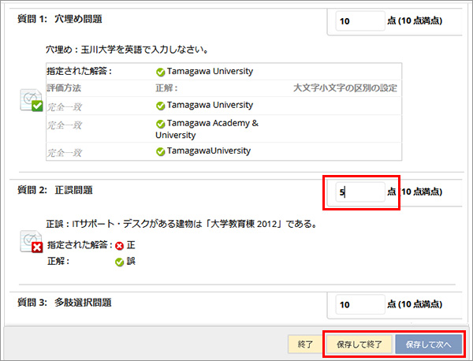Click the 質問 3: 多肢選択問題 heading
The width and height of the screenshot is (473, 361).
point(65,302)
